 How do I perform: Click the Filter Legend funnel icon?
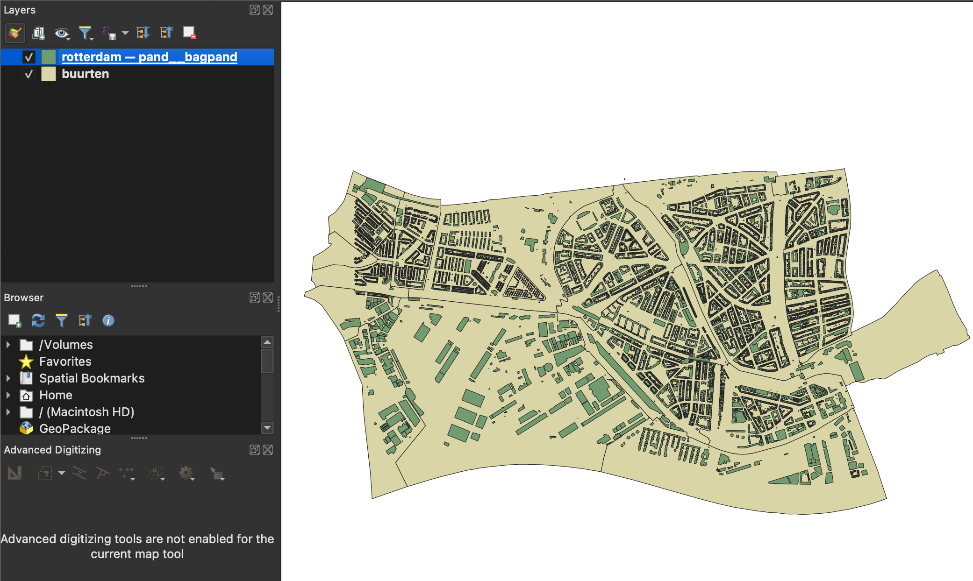click(x=85, y=33)
